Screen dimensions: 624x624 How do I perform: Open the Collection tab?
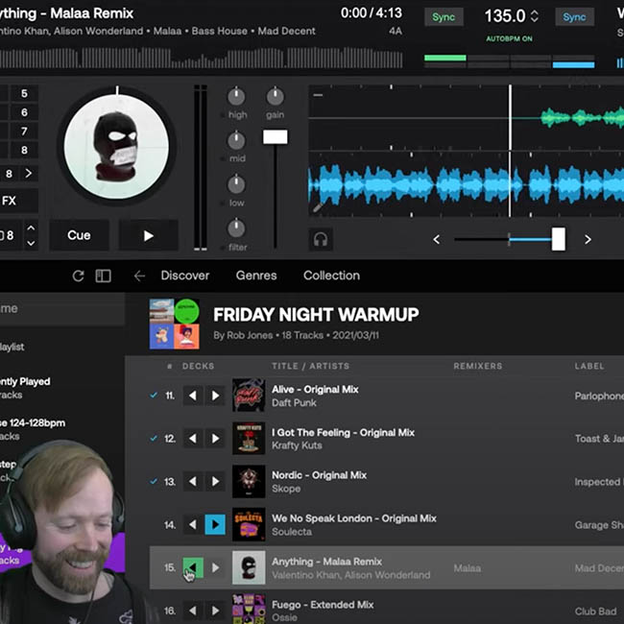point(331,276)
